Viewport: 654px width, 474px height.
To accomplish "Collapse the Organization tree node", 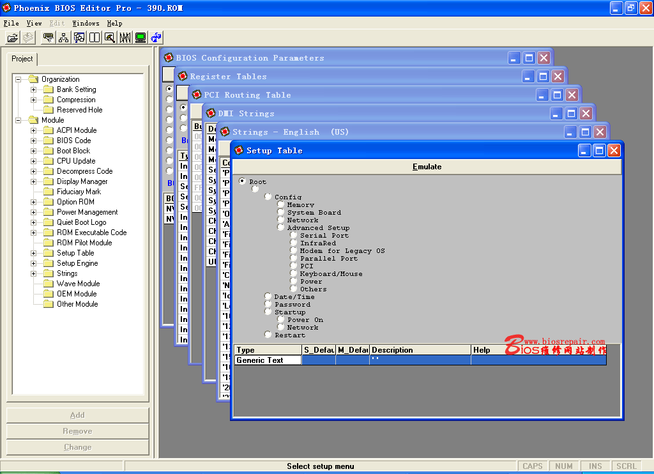I will point(18,79).
